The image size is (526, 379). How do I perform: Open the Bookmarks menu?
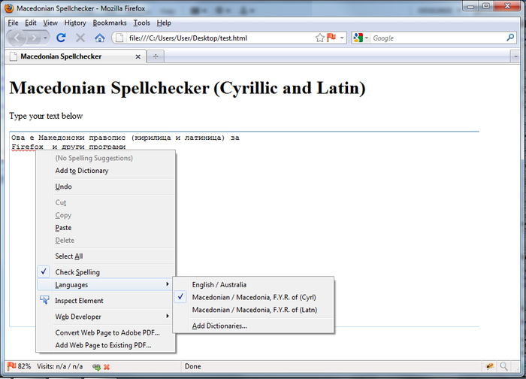click(x=110, y=23)
